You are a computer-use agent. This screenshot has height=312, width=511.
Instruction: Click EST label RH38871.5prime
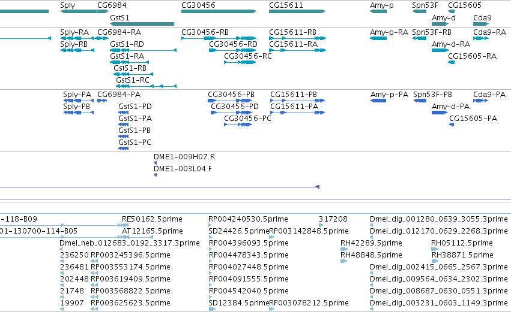click(x=462, y=256)
